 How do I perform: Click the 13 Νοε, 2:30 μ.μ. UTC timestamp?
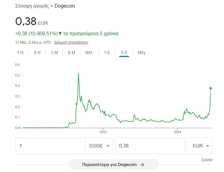coord(33,42)
